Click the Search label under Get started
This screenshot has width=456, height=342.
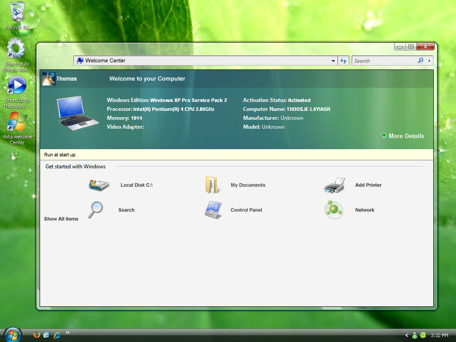click(x=126, y=210)
